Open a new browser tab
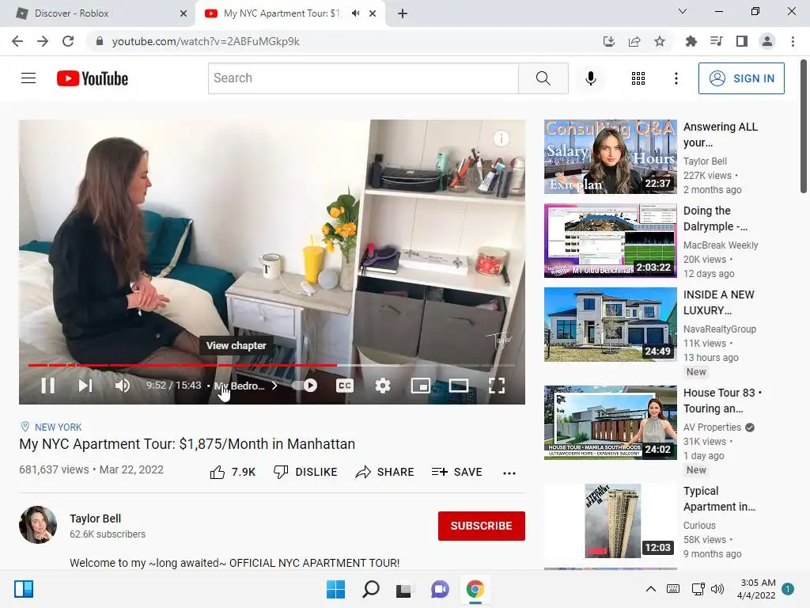 pos(403,13)
